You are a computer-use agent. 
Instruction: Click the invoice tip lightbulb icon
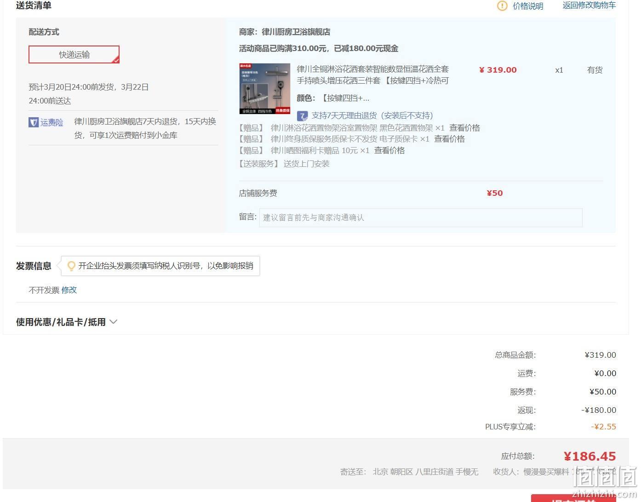(x=71, y=266)
